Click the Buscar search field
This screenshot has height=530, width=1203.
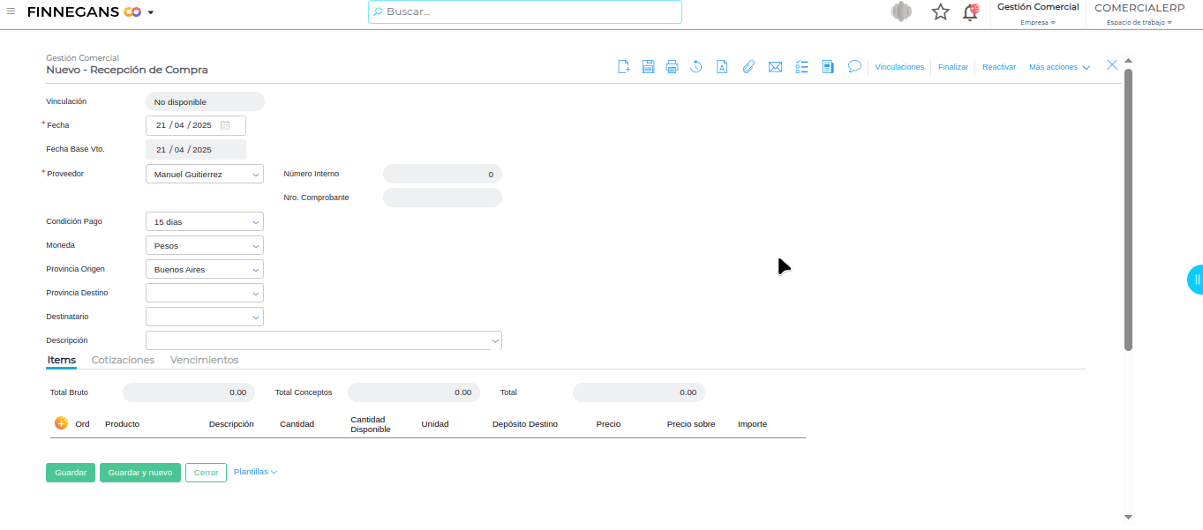[x=525, y=12]
